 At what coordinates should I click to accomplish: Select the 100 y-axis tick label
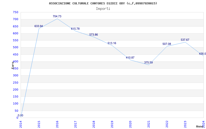point(15,104)
